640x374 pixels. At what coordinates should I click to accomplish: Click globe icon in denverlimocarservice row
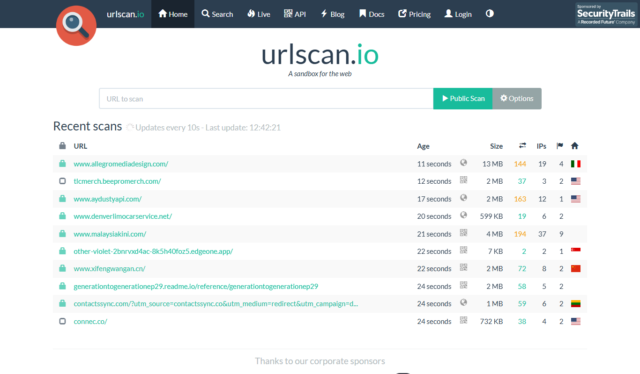(464, 215)
